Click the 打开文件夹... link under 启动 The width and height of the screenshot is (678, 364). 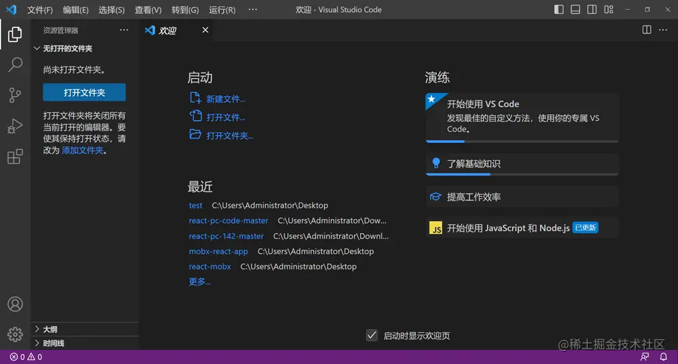coord(230,136)
